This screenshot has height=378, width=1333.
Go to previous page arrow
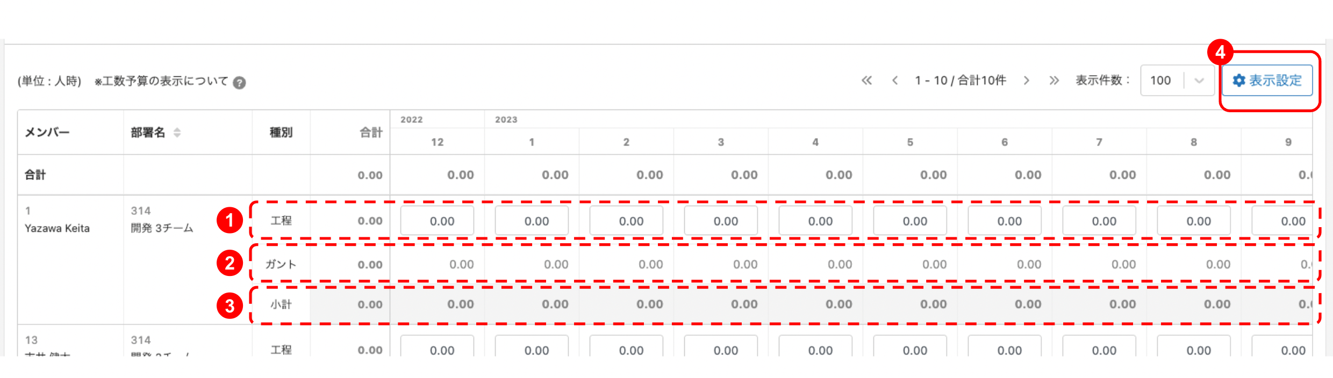click(x=895, y=81)
